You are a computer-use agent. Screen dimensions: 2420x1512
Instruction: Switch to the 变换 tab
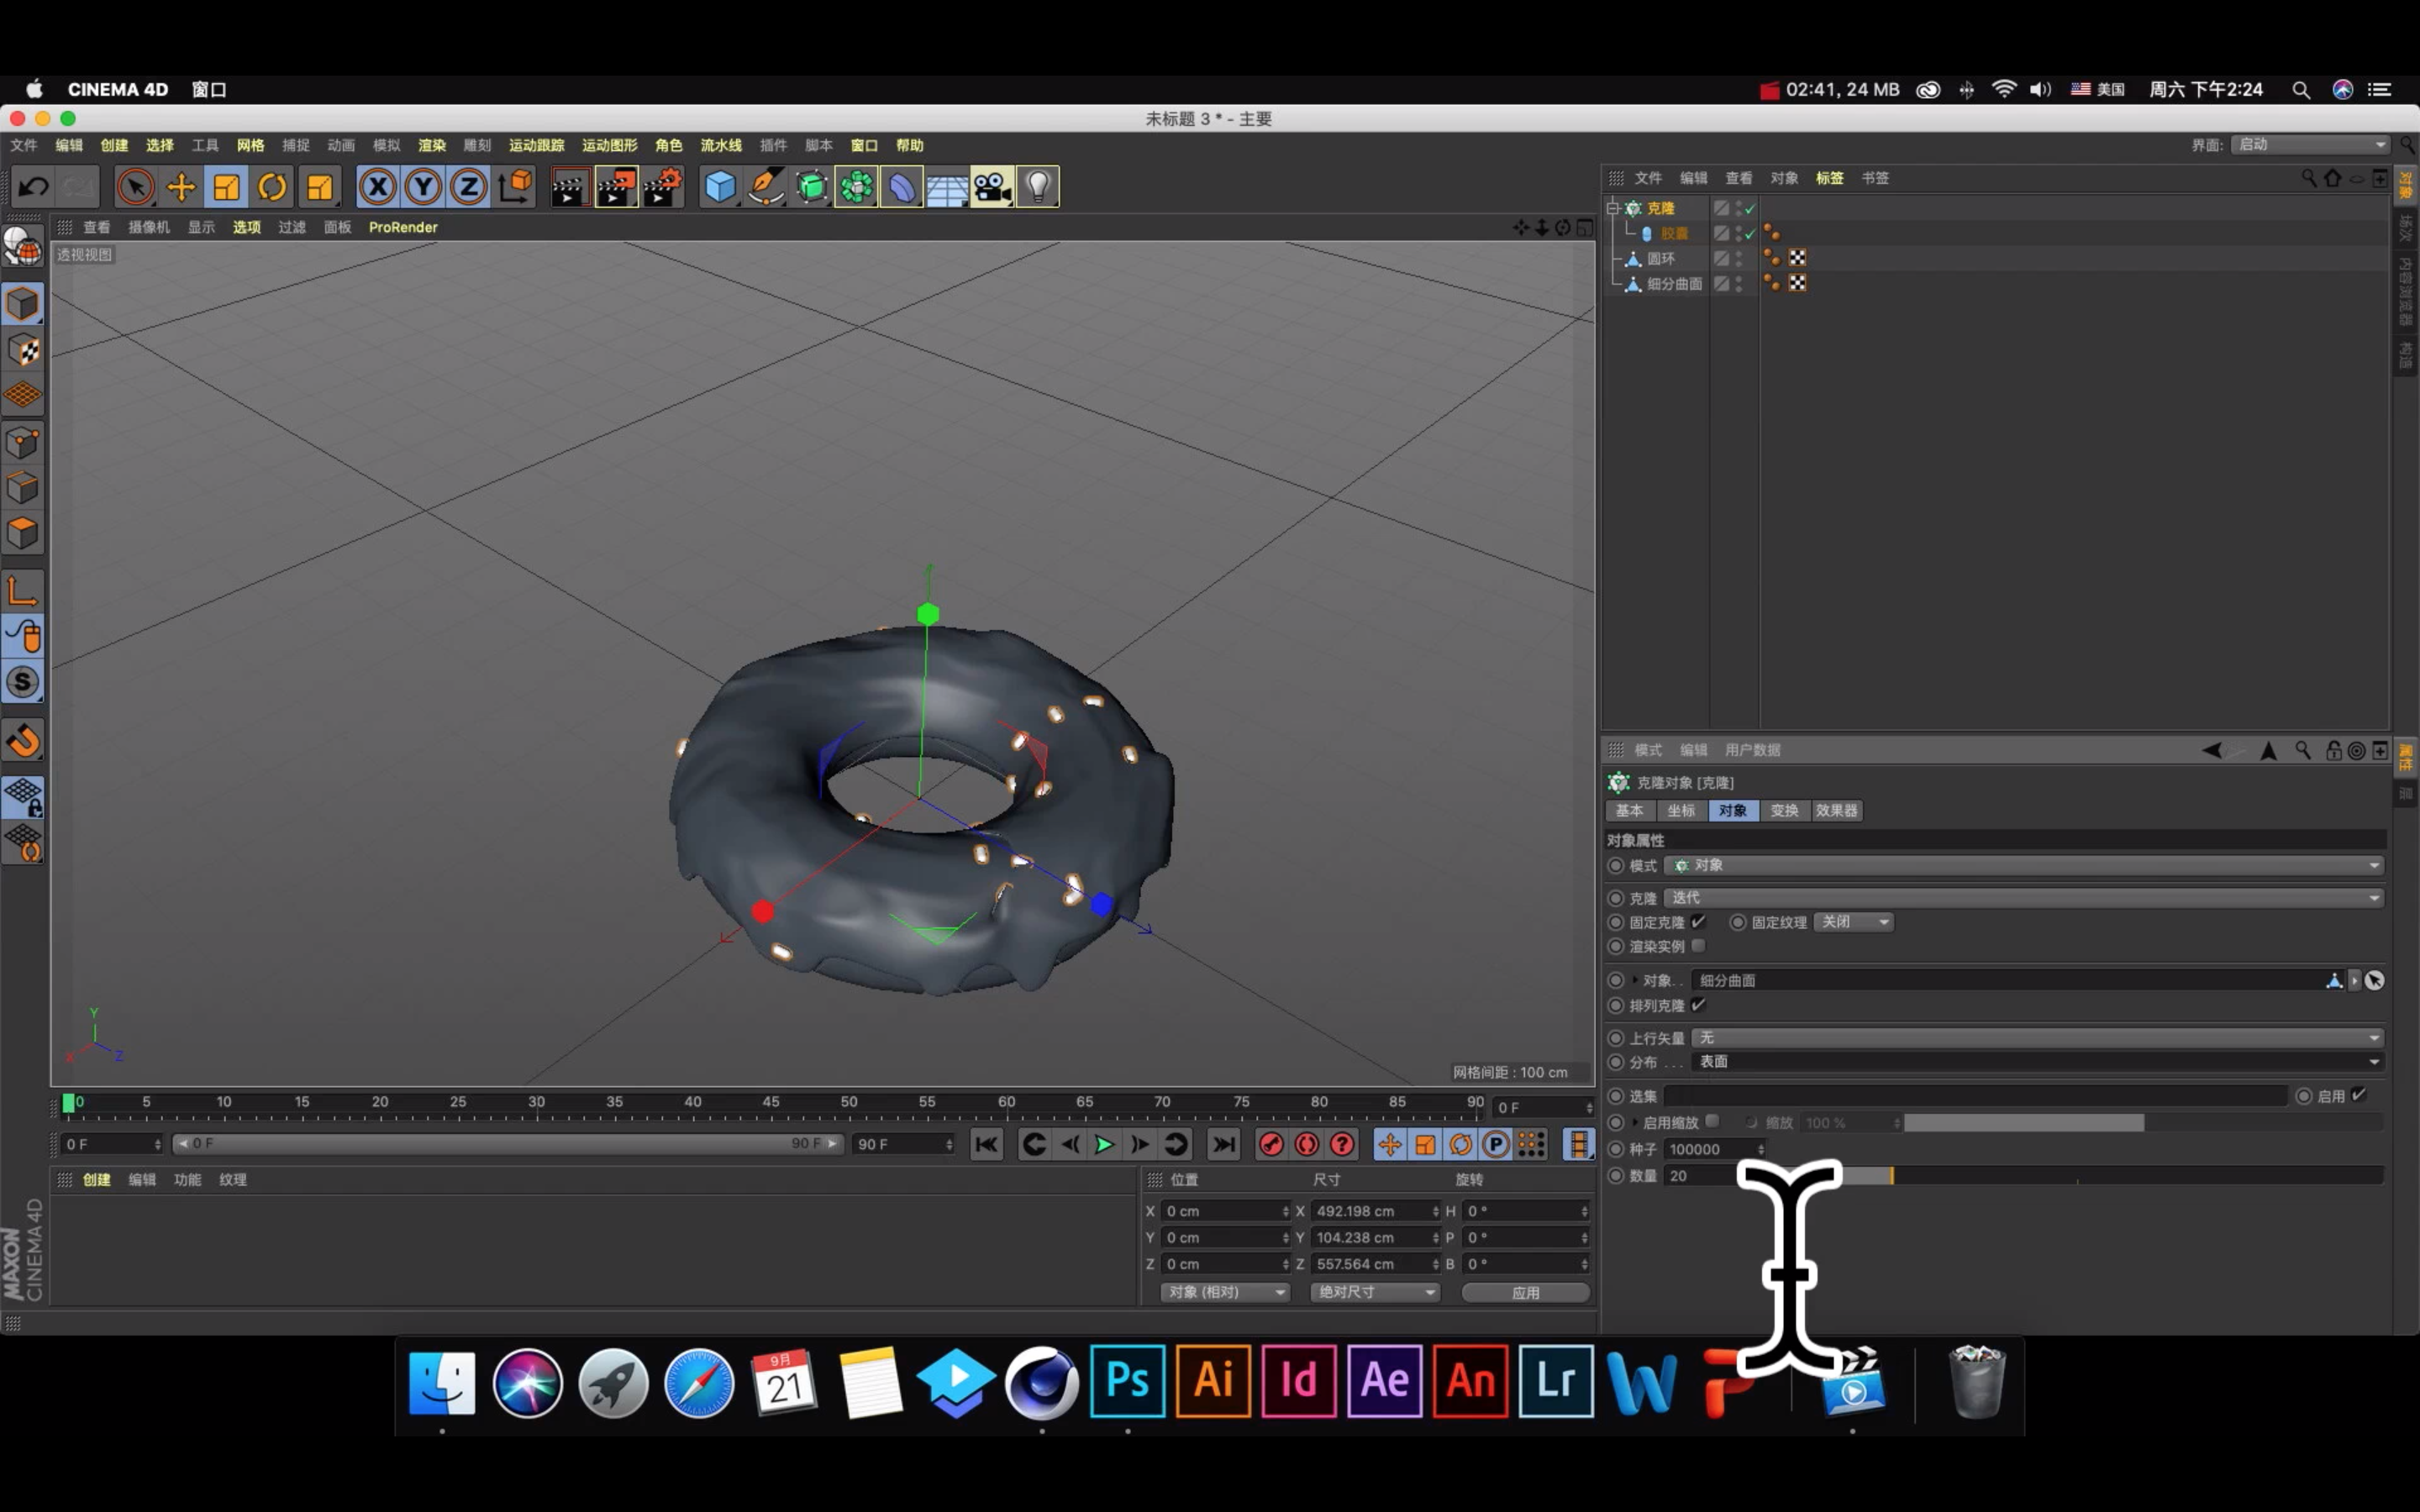1784,810
